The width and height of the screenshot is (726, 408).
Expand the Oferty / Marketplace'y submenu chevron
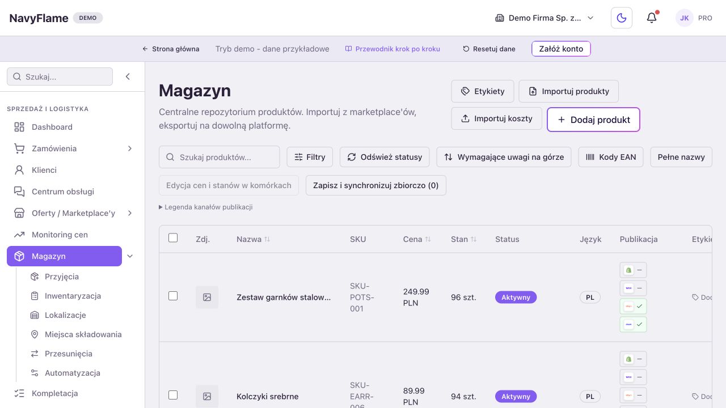(130, 213)
